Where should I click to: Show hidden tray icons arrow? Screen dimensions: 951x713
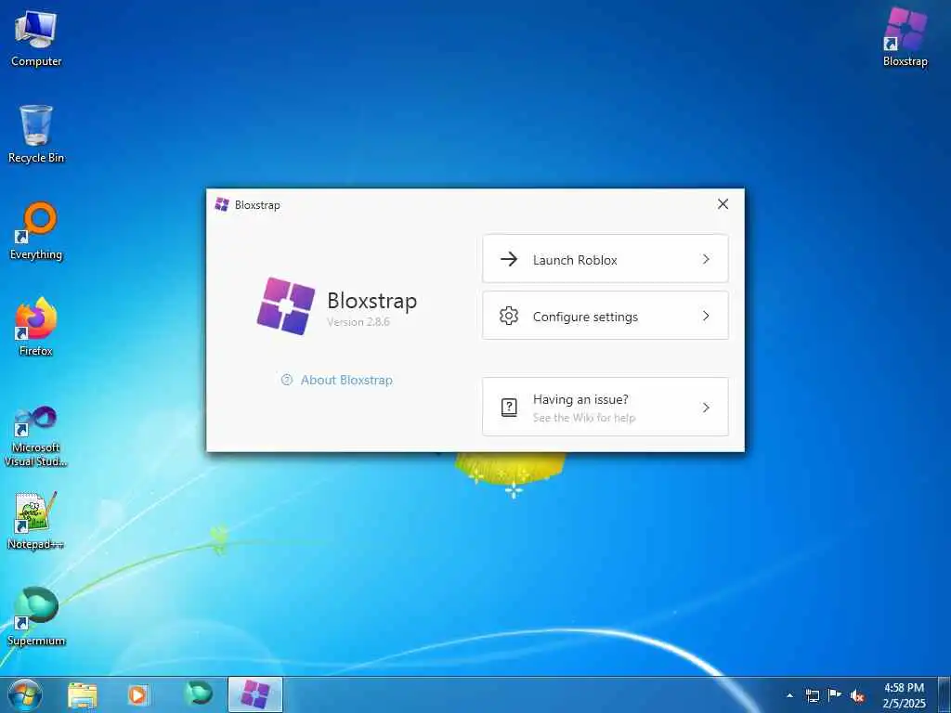(789, 695)
